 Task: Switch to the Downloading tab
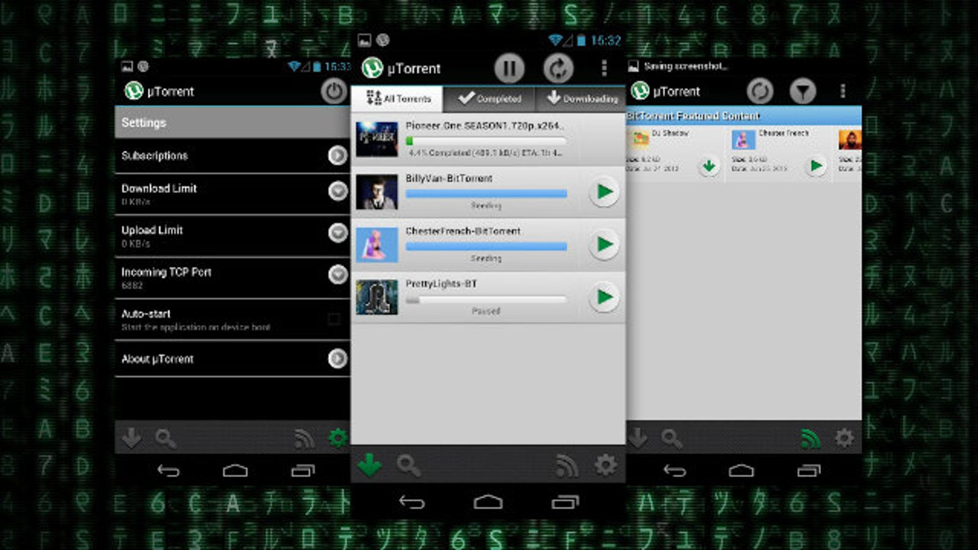(x=581, y=98)
